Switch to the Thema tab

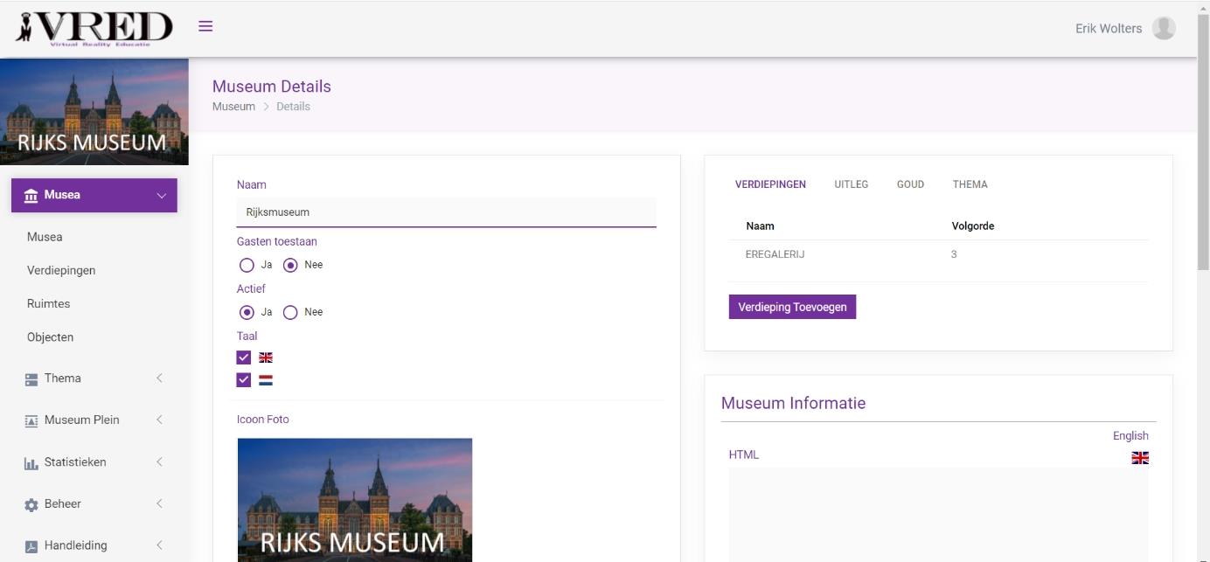[970, 184]
